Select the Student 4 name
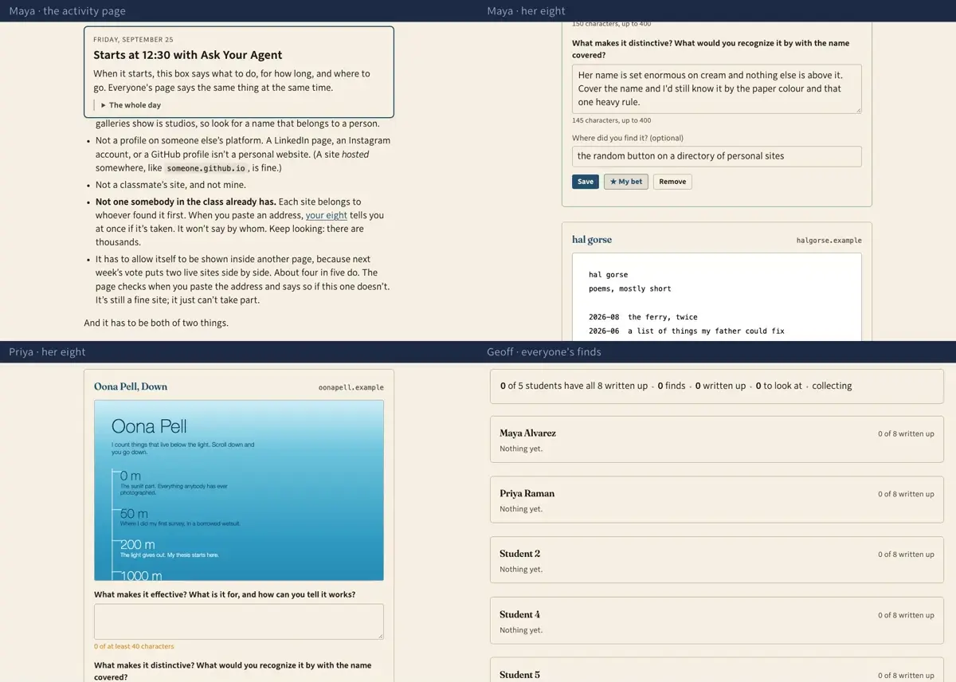 point(519,614)
